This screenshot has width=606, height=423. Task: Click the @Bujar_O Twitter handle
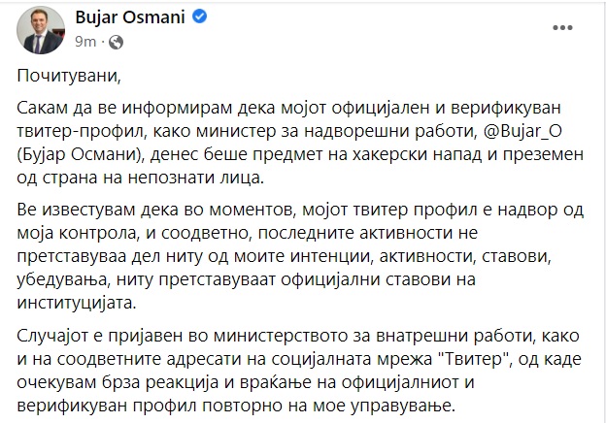(522, 131)
